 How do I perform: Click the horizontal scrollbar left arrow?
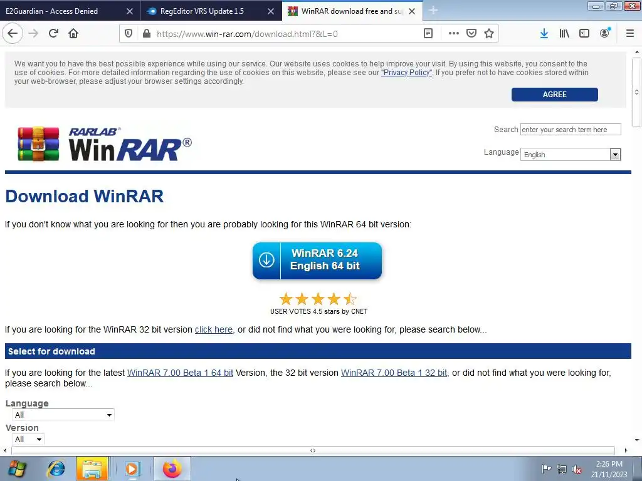[x=5, y=450]
